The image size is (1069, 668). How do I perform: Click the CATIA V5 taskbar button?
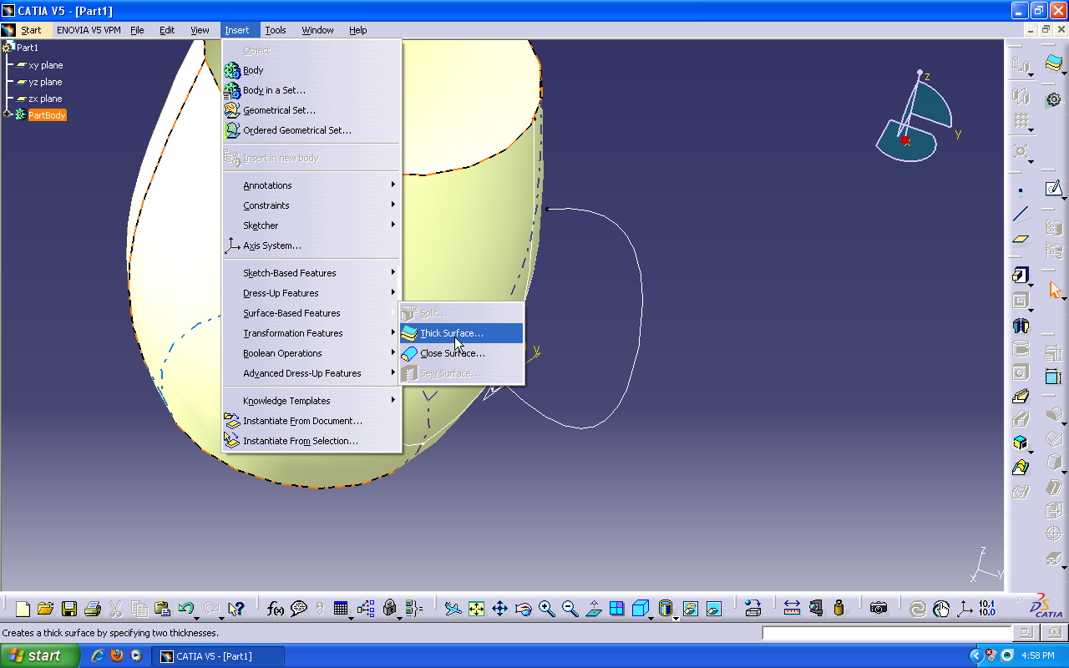[x=217, y=655]
